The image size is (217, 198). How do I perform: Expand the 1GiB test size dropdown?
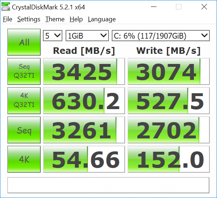click(x=87, y=35)
